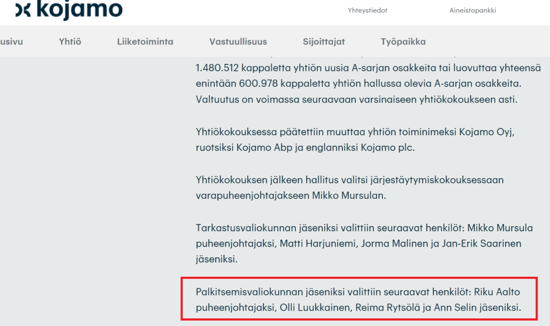Open the Sijoittajat menu item
This screenshot has width=550, height=326.
point(324,42)
